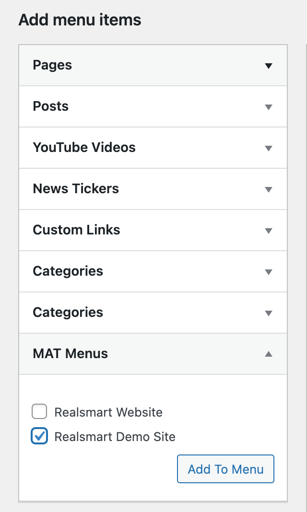Click the arrow icon beside Pages
Screen dimensions: 307x512
(x=269, y=66)
